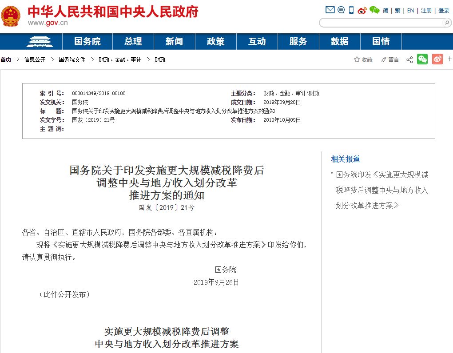Switch to simplified Chinese 简
453x353 pixels.
385,11
